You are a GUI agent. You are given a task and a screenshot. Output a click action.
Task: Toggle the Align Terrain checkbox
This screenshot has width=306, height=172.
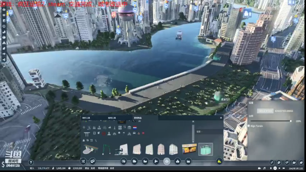[249, 126]
